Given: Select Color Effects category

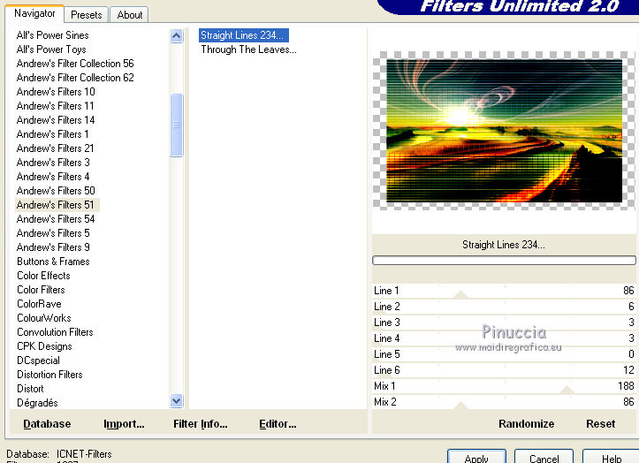Looking at the screenshot, I should coord(43,276).
